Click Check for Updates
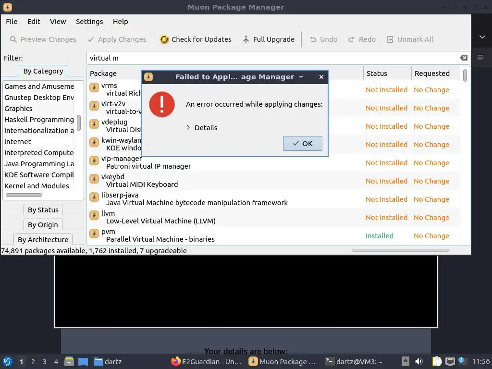 [x=196, y=39]
